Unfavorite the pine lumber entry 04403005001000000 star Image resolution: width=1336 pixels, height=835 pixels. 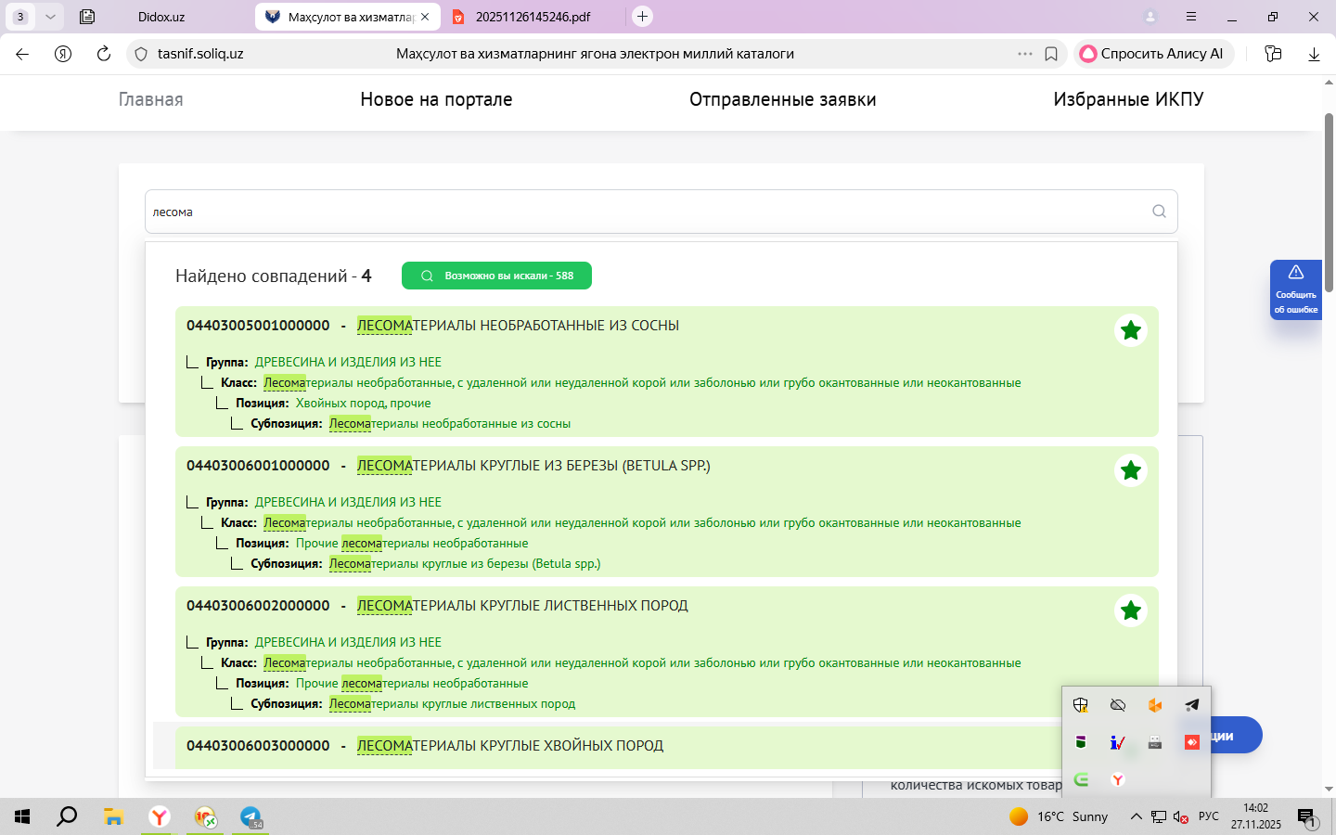1131,330
